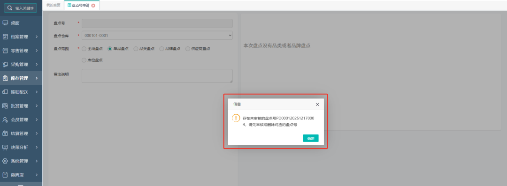The height and width of the screenshot is (186, 507).
Task: Expand 批发管理 submenu chevron
Action: [37, 106]
